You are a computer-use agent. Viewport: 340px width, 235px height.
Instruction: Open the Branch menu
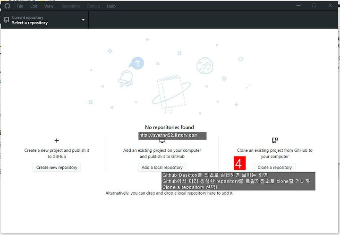[93, 6]
